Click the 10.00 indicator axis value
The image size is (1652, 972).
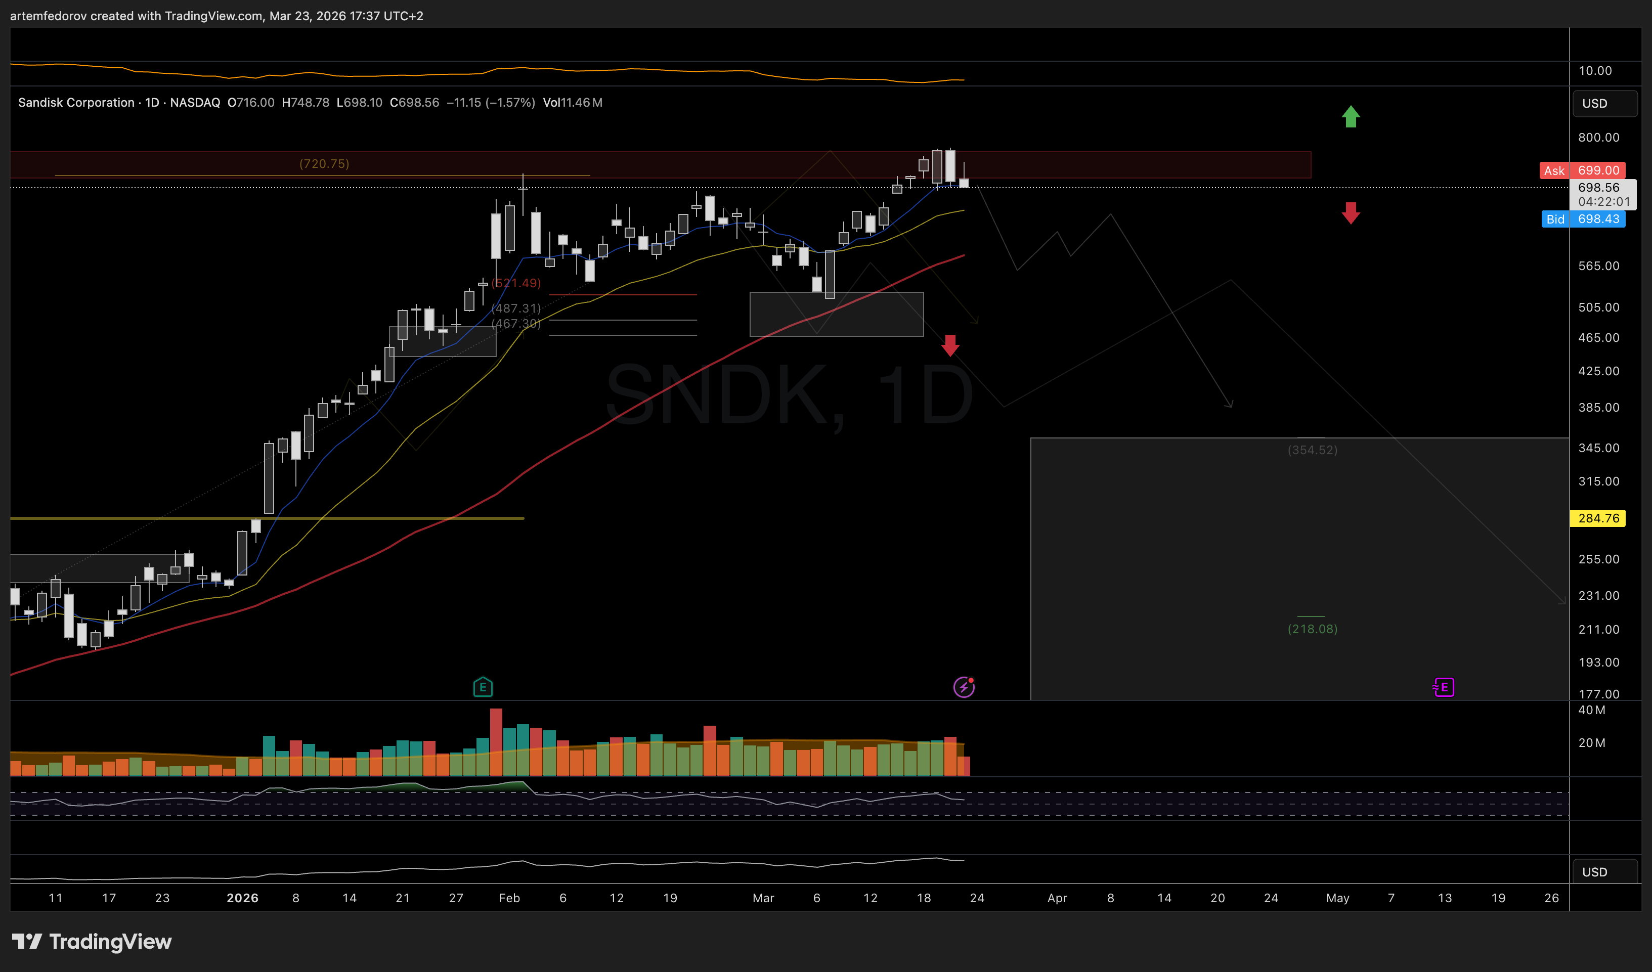point(1595,70)
